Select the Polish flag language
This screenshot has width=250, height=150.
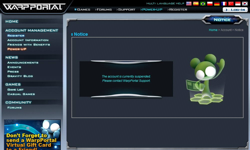click(210, 3)
